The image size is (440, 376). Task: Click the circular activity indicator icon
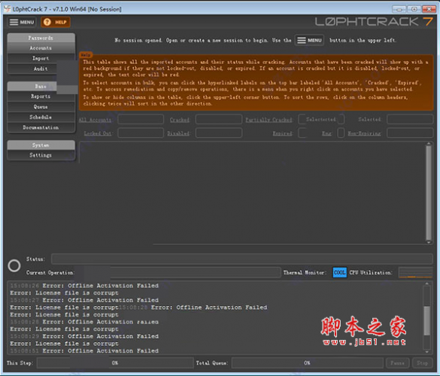pos(14,265)
